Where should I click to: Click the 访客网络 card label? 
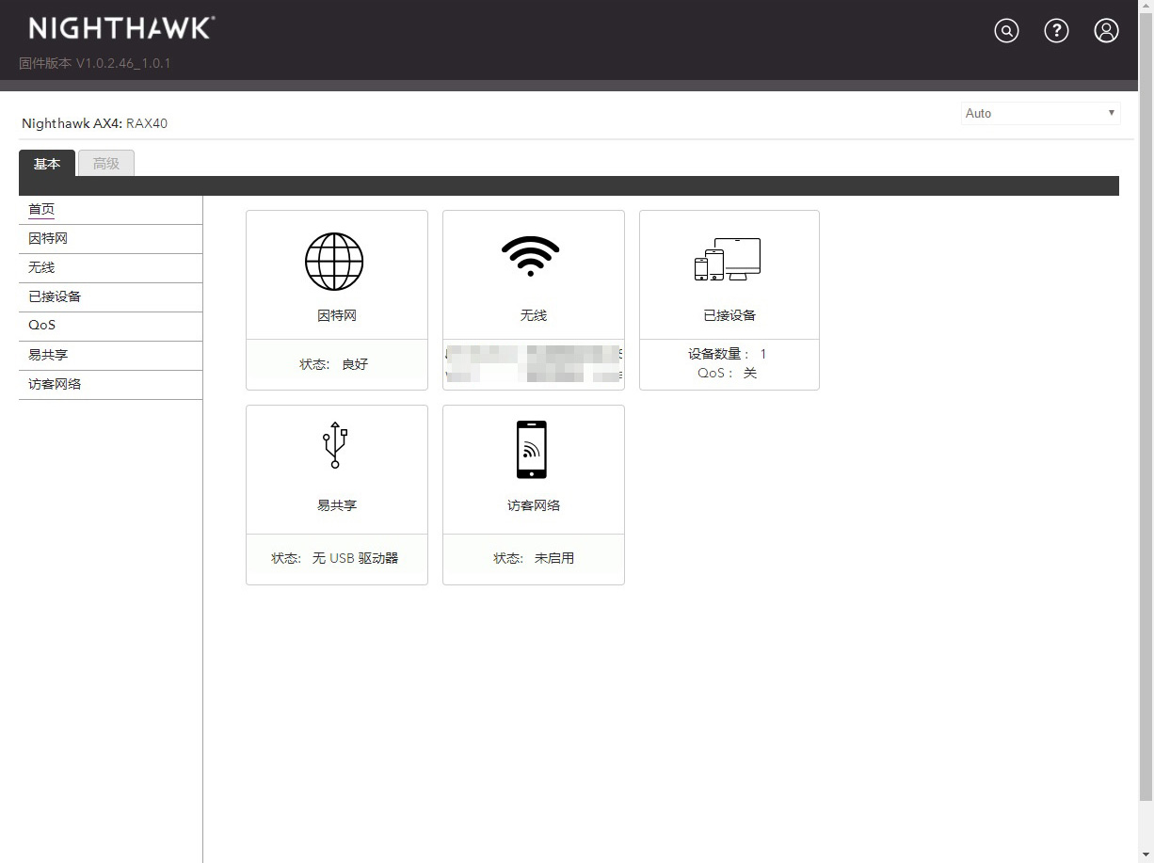[x=534, y=505]
